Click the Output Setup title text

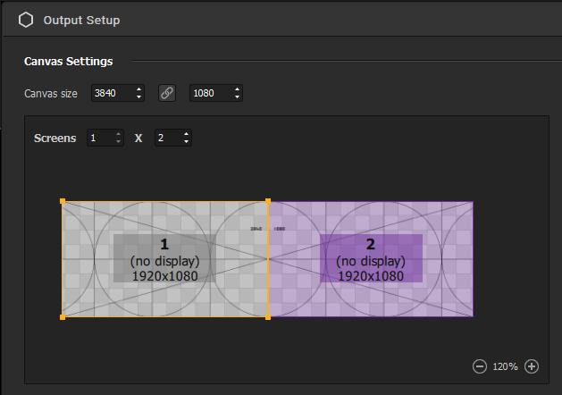(81, 21)
